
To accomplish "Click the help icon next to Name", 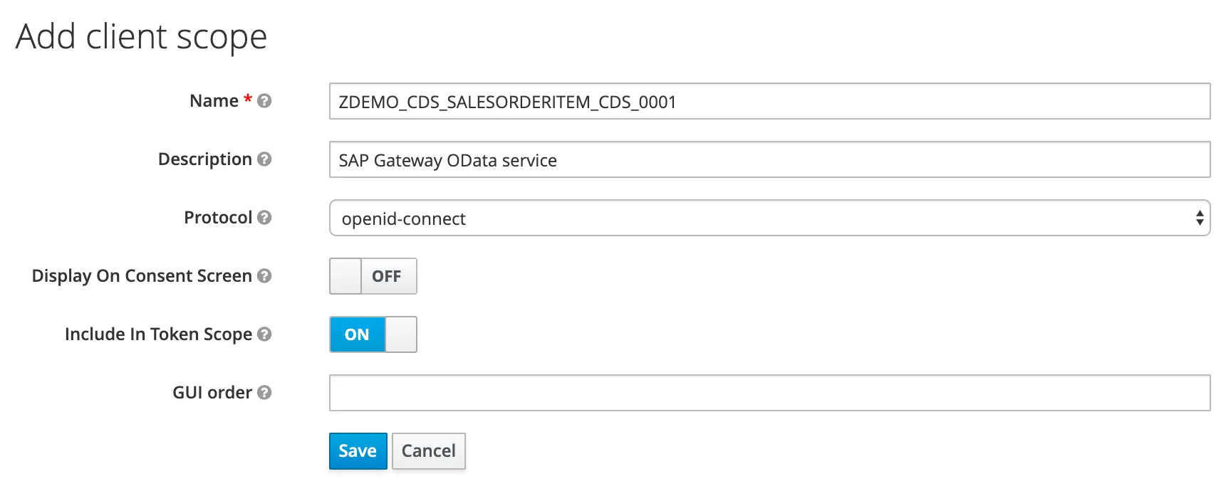I will click(x=264, y=101).
